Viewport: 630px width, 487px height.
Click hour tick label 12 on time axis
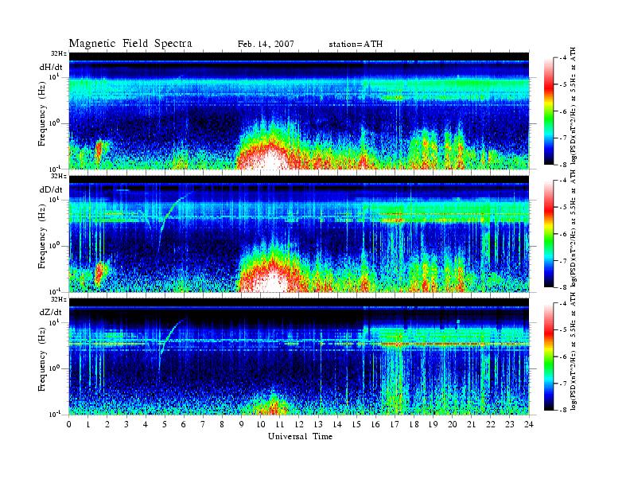299,424
